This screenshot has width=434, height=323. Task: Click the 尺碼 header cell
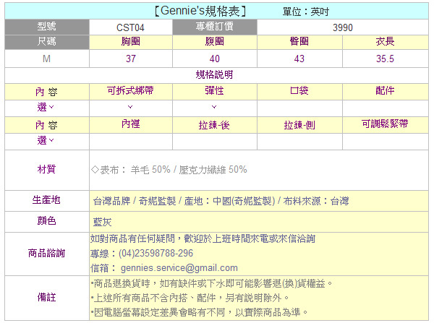pos(47,41)
